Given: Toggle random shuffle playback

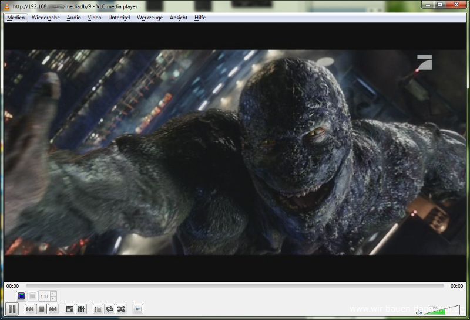Looking at the screenshot, I should (x=121, y=309).
